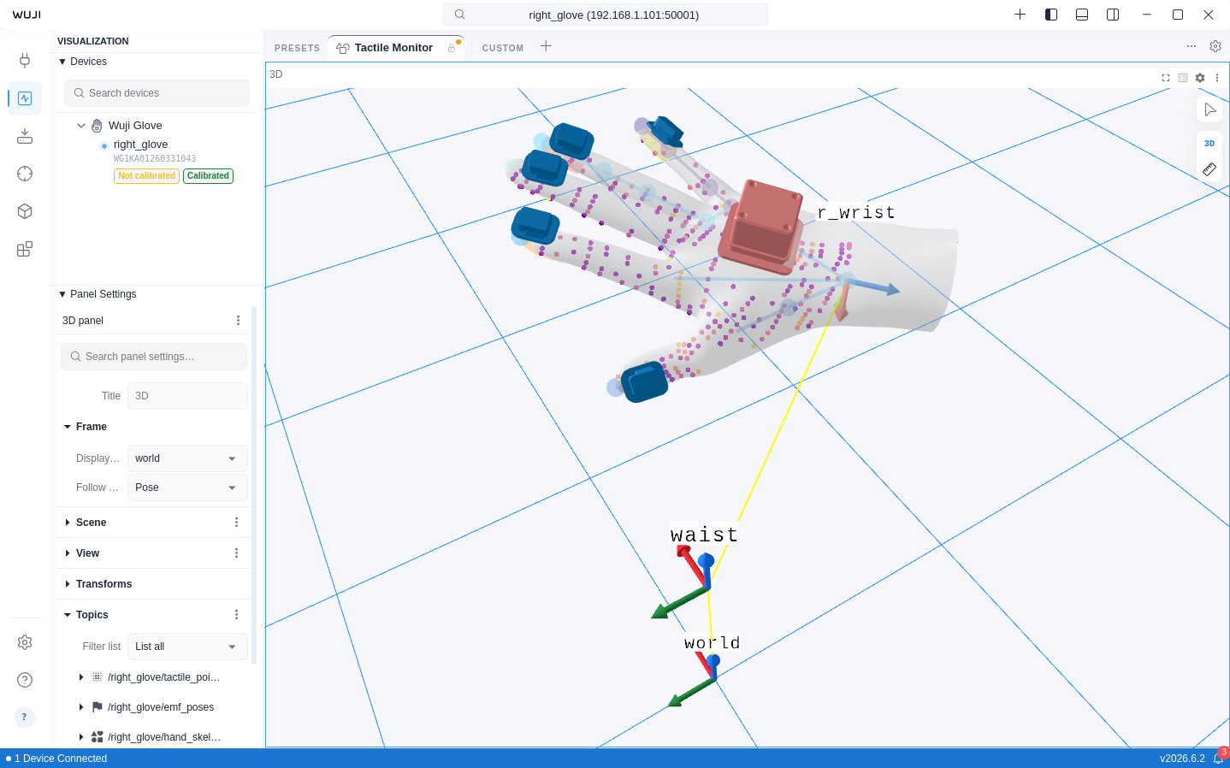
Task: Switch to the CUSTOM tab
Action: pos(503,48)
